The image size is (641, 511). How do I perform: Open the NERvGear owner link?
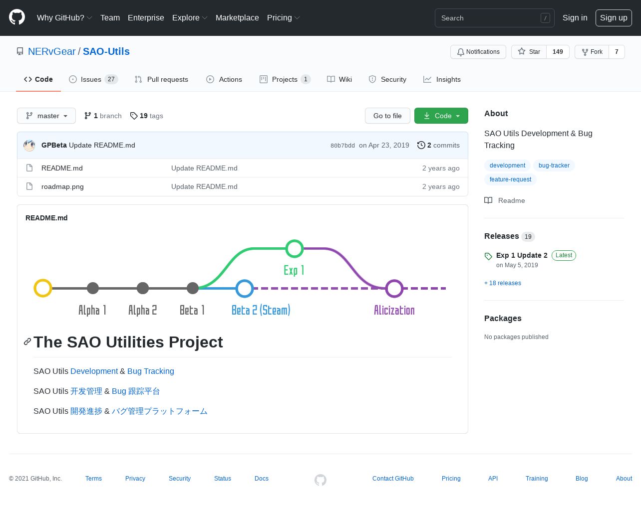pos(52,51)
